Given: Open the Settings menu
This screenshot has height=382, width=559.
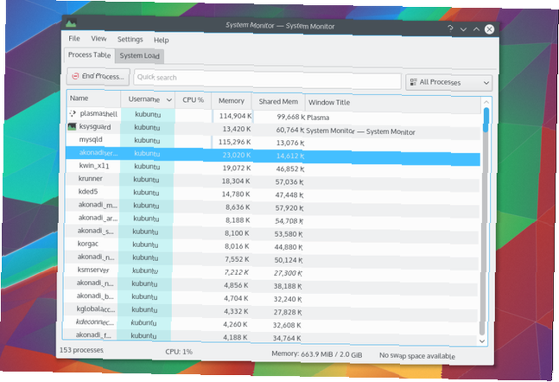Looking at the screenshot, I should click(x=130, y=39).
